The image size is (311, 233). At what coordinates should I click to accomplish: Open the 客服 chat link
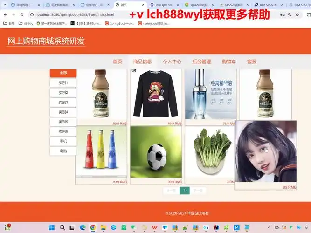click(x=251, y=62)
